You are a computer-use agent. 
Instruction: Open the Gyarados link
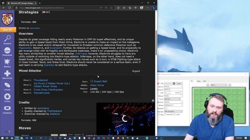click(x=49, y=65)
